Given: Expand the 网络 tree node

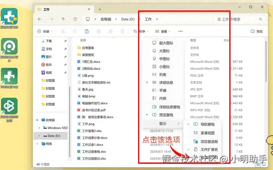Looking at the screenshot, I should pos(37,144).
